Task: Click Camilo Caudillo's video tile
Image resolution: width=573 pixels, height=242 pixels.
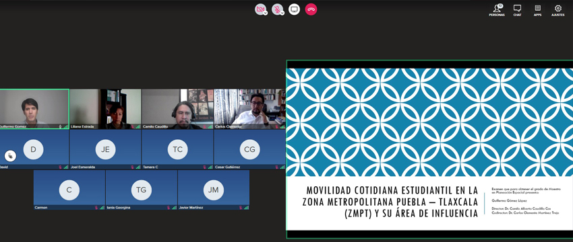Action: pos(177,109)
